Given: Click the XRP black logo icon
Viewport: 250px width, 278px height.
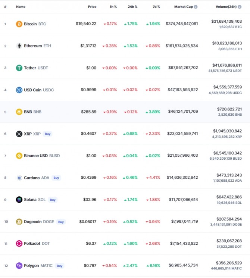Looking at the screenshot, I should (19, 134).
